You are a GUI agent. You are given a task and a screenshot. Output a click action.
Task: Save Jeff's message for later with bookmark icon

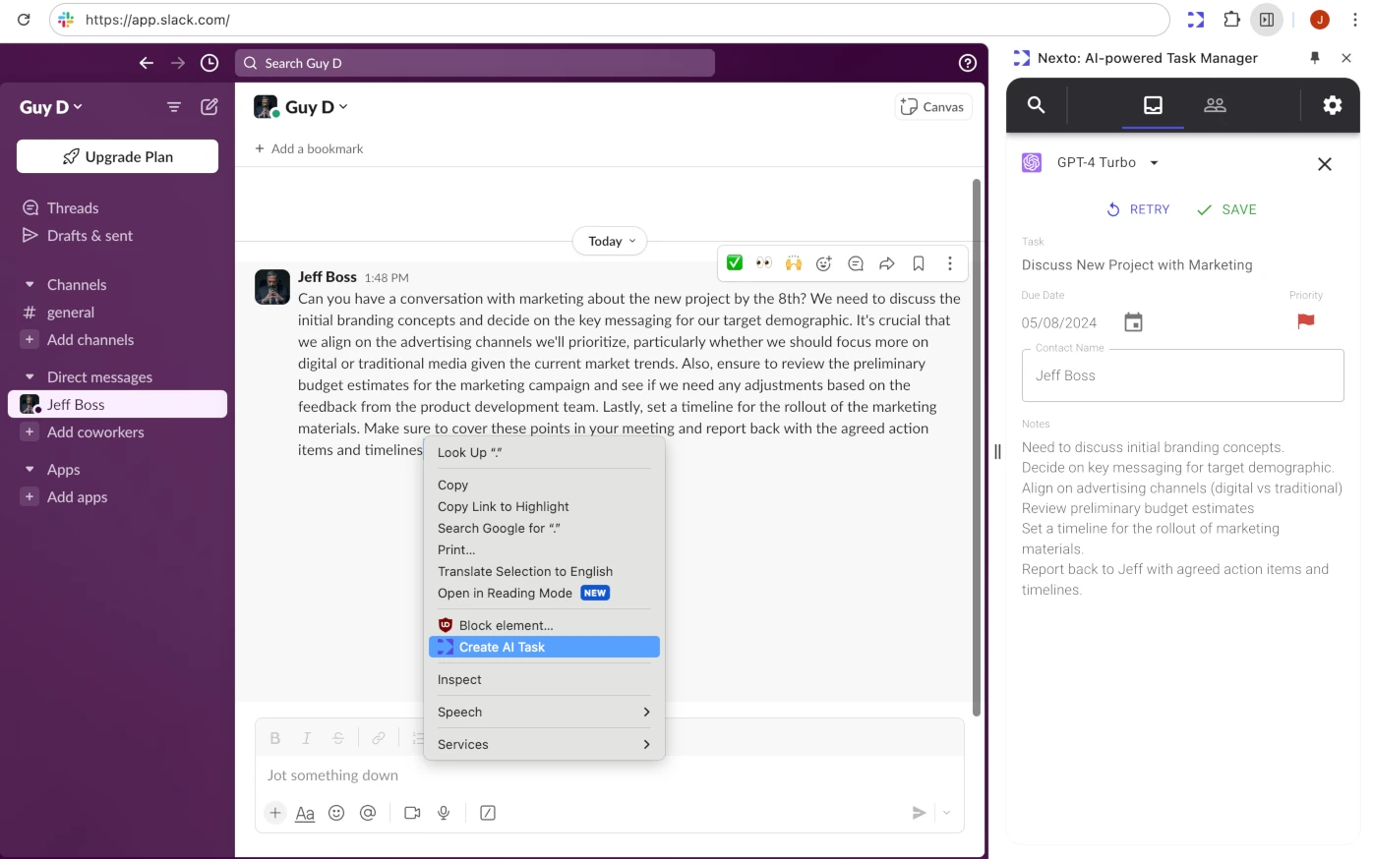point(918,262)
